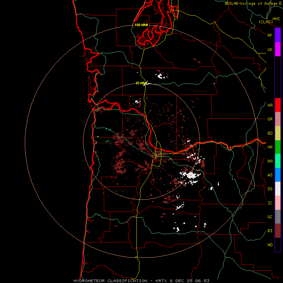The image size is (283, 283).
Task: Click the 'HHC' product code text
Action: [x=276, y=19]
